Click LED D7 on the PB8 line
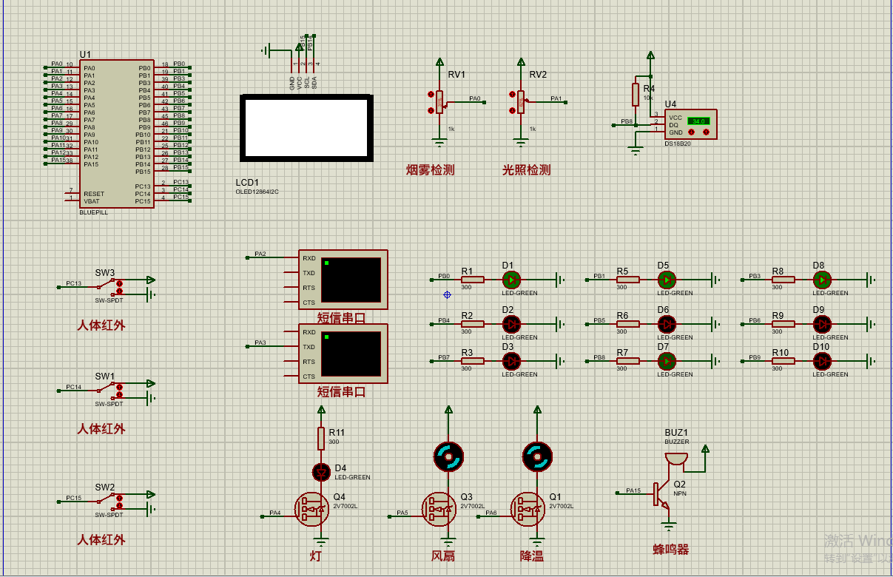 pos(667,361)
